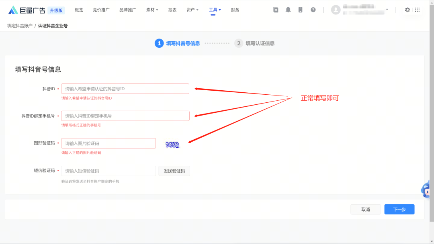This screenshot has width=434, height=244.
Task: Expand the 工具 dropdown menu
Action: pyautogui.click(x=215, y=10)
